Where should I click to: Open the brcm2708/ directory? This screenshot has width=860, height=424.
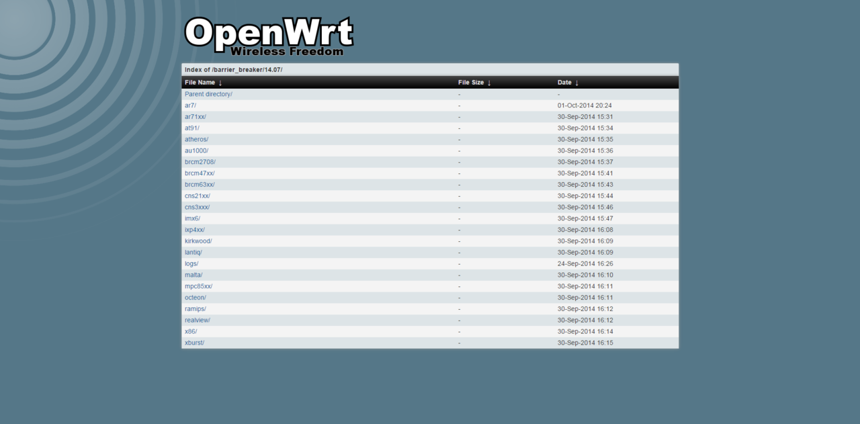pyautogui.click(x=200, y=162)
